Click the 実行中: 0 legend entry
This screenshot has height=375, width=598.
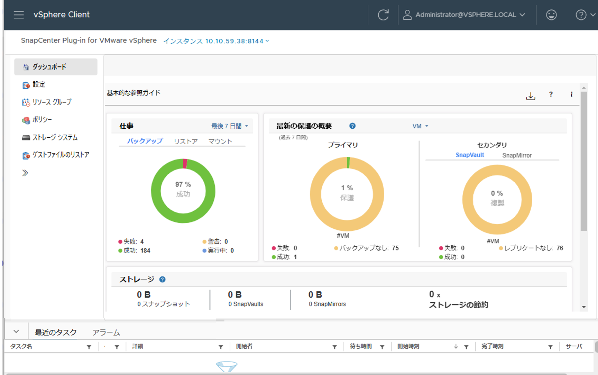(x=218, y=250)
